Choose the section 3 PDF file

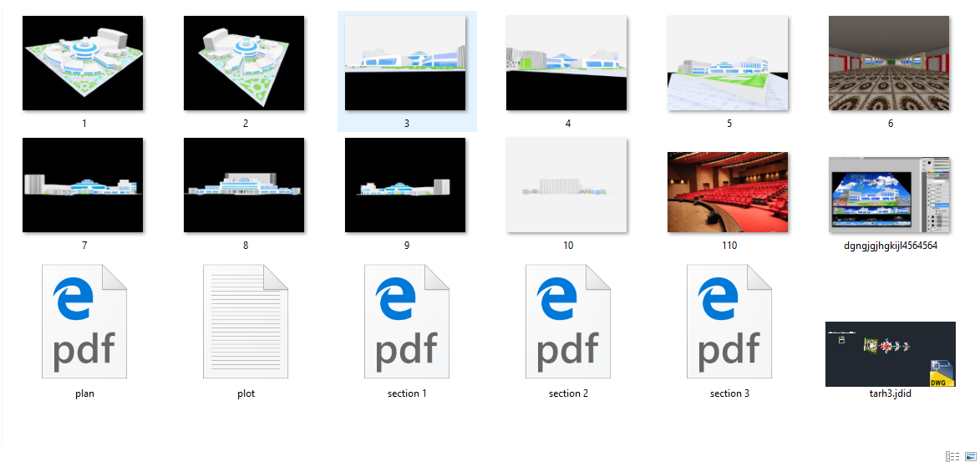729,322
